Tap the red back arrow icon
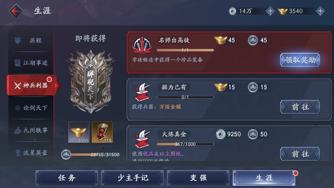Screen dimensions: 334x188 click(16, 11)
